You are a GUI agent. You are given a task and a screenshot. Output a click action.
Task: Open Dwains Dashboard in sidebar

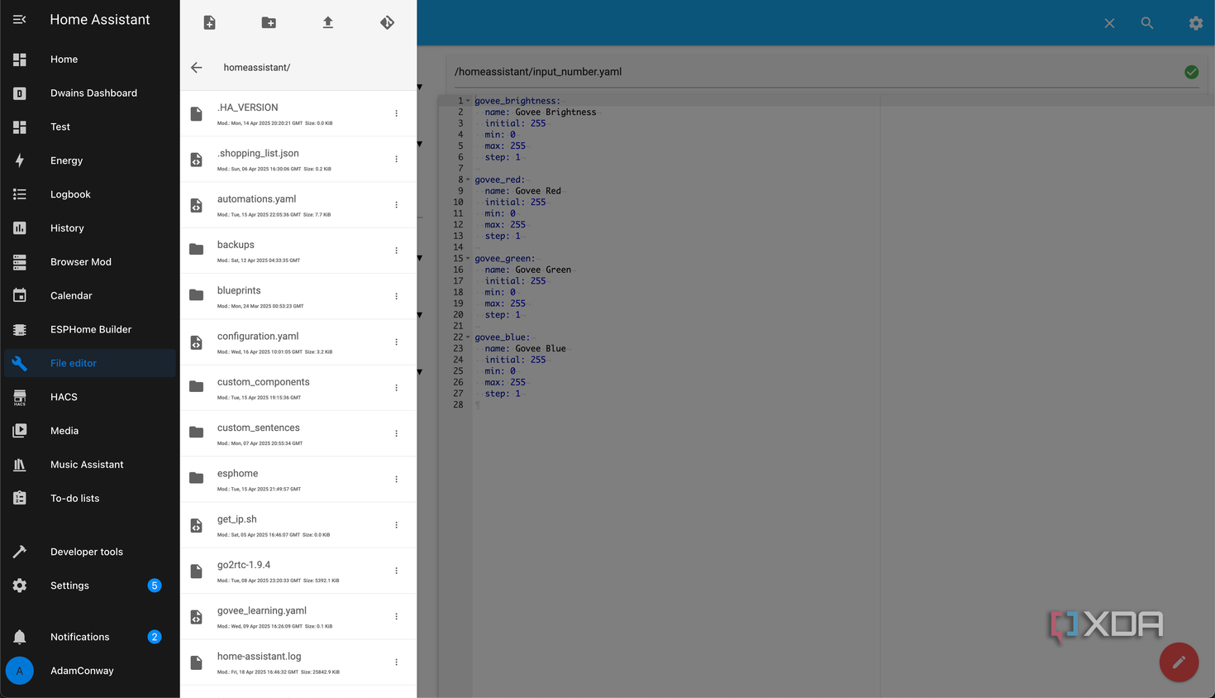coord(89,93)
